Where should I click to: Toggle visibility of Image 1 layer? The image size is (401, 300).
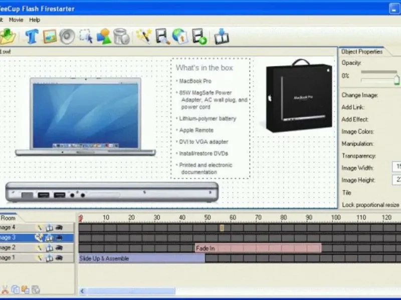pyautogui.click(x=59, y=258)
